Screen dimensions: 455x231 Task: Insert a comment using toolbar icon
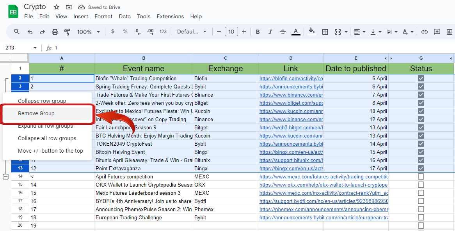pos(437,32)
